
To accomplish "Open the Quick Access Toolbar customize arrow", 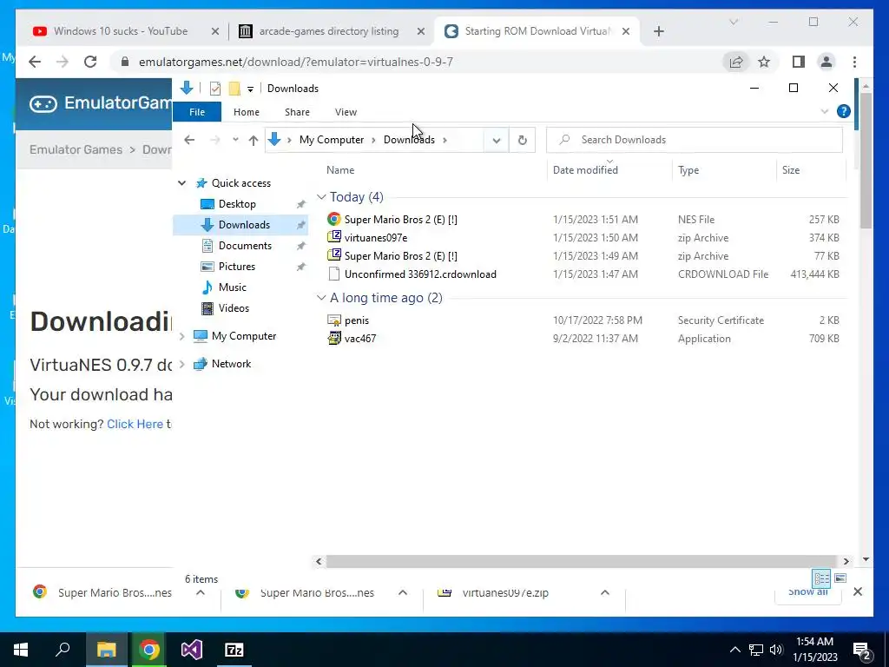I will [250, 89].
